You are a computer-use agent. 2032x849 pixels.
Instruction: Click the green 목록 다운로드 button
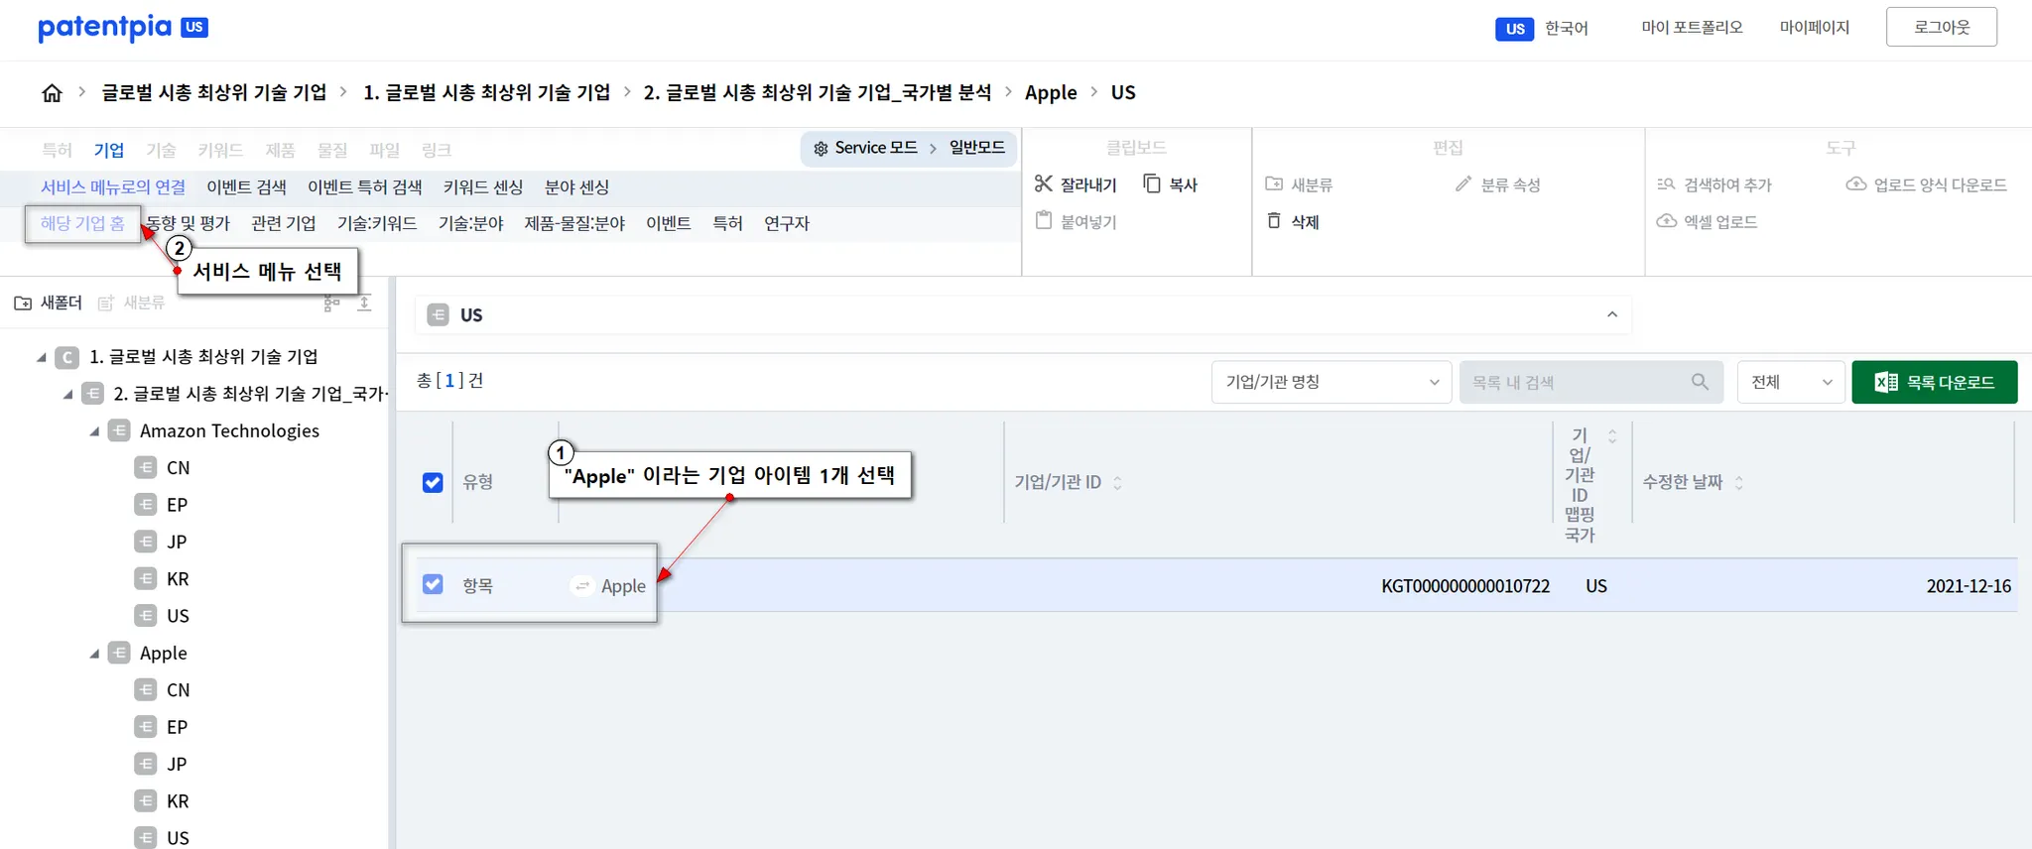1934,382
